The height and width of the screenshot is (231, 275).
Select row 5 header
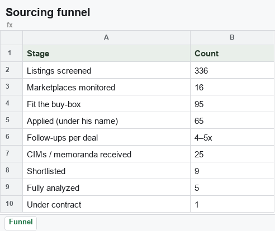click(x=11, y=121)
